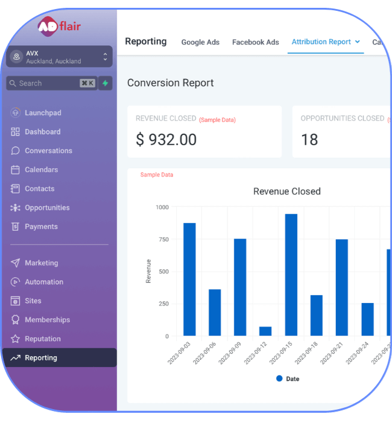Click the Date legend label
Viewport: 392px width, 426px height.
(292, 379)
